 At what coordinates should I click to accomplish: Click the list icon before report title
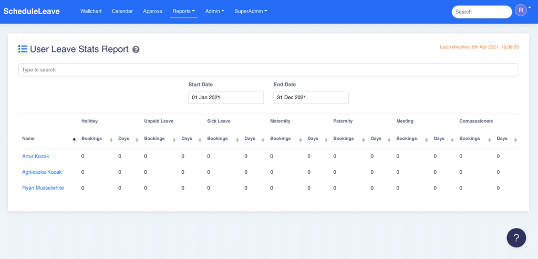23,49
